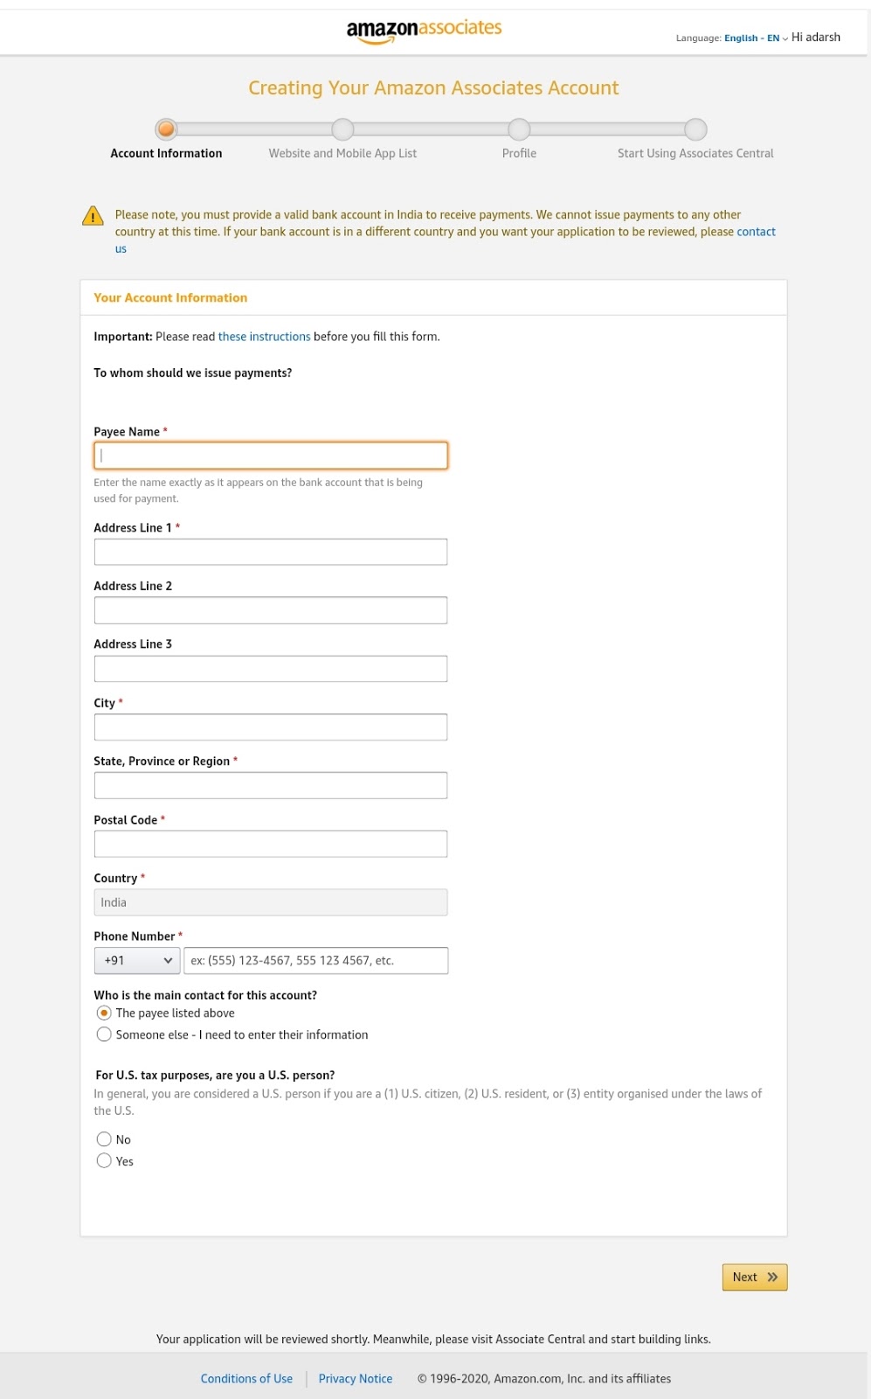Choose 'Someone else - I need to enter their information'

104,1034
